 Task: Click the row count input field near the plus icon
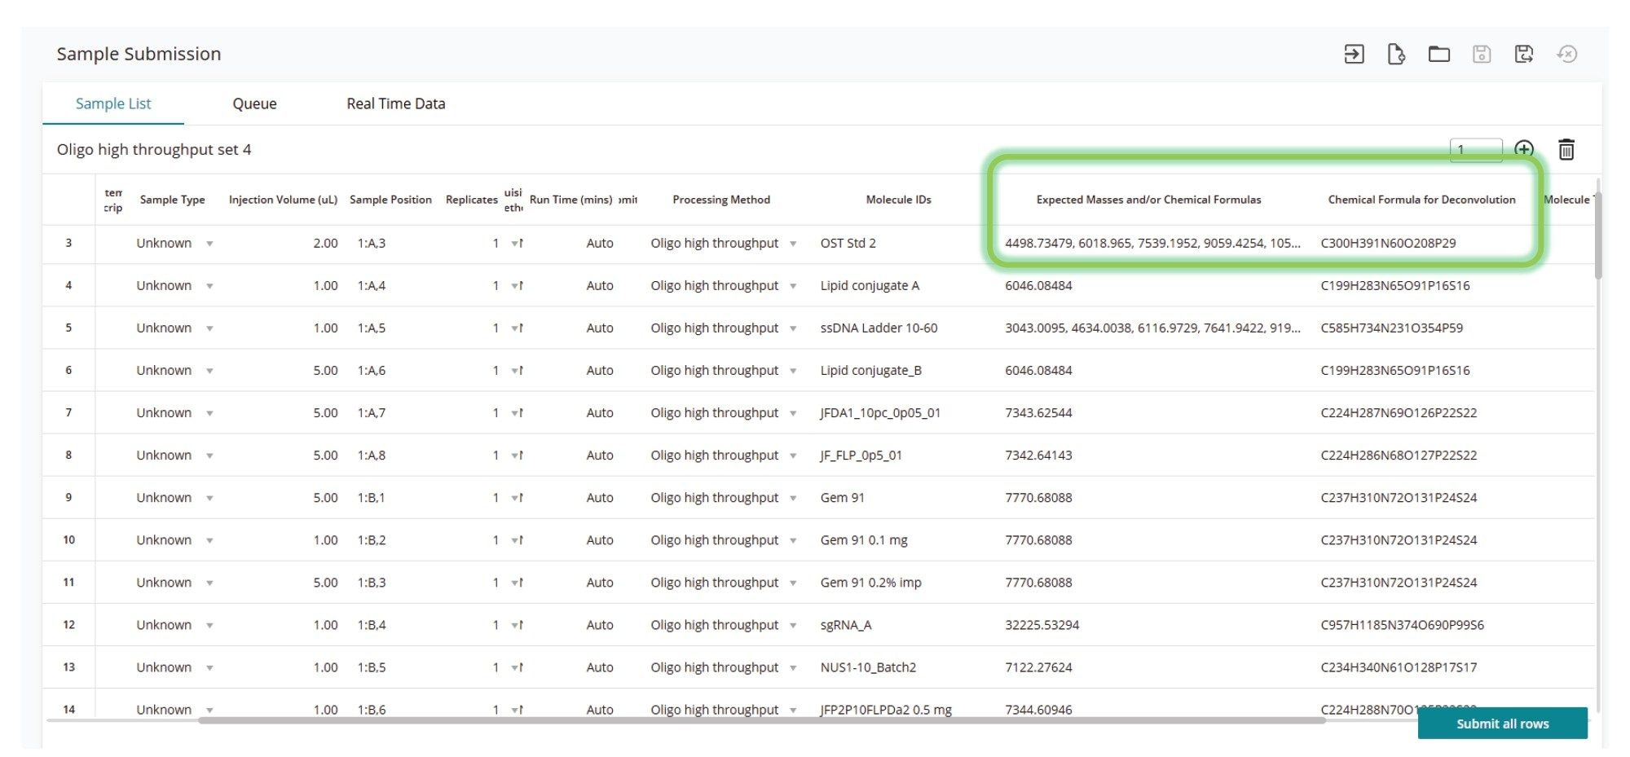[1477, 149]
